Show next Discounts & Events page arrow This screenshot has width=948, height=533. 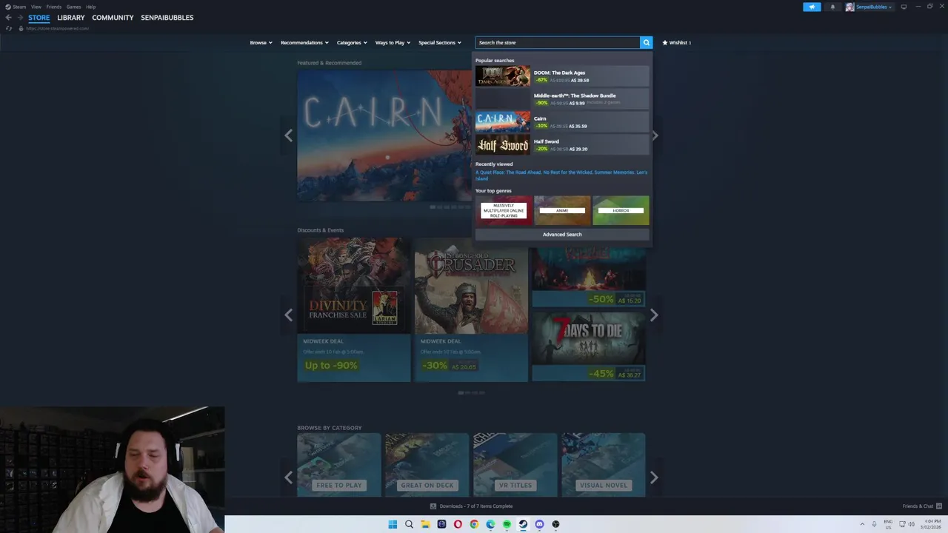[x=654, y=315]
